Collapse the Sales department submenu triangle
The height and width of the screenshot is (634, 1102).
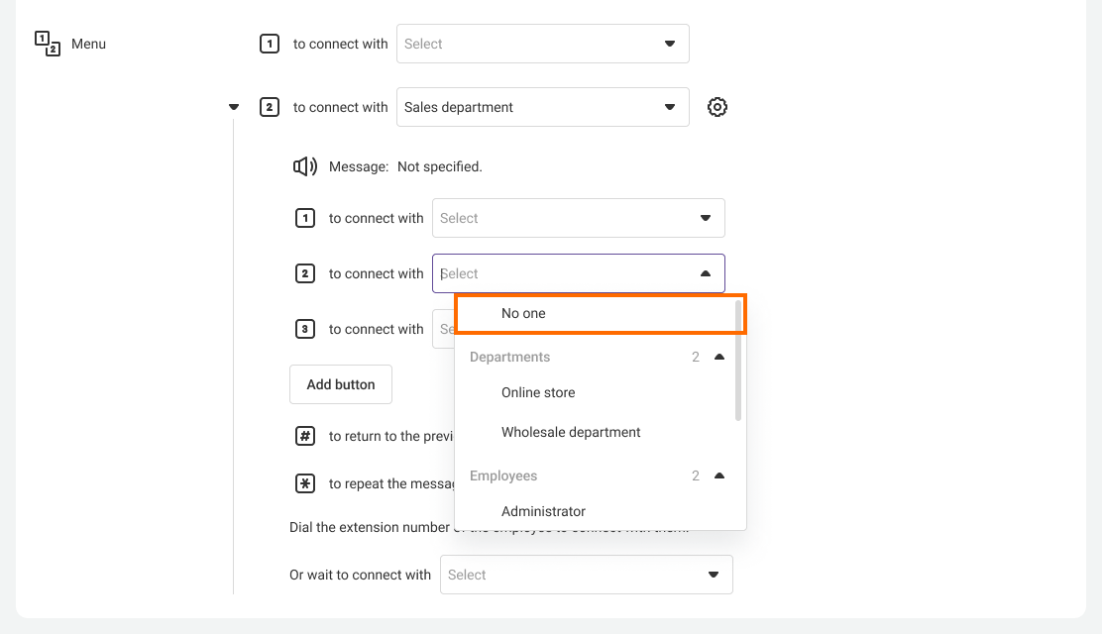click(234, 107)
